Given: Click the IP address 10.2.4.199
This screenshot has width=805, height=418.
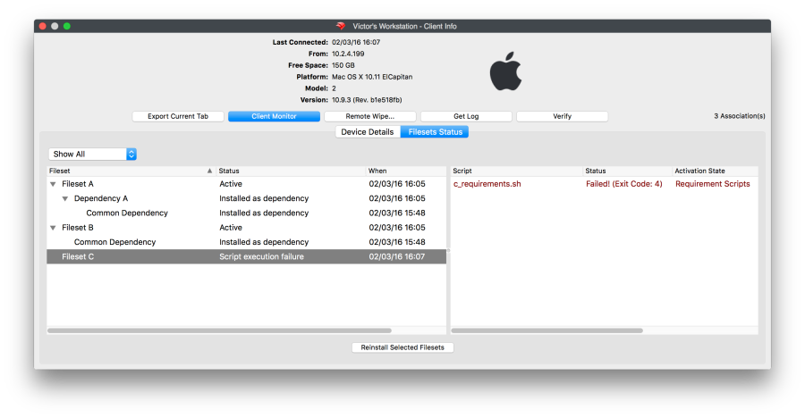Looking at the screenshot, I should click(x=348, y=54).
